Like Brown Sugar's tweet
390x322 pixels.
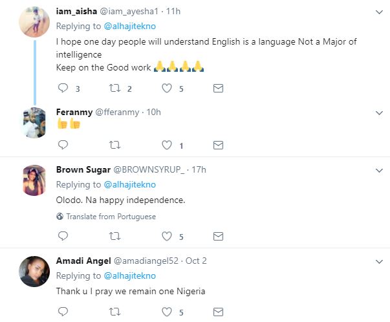166,236
